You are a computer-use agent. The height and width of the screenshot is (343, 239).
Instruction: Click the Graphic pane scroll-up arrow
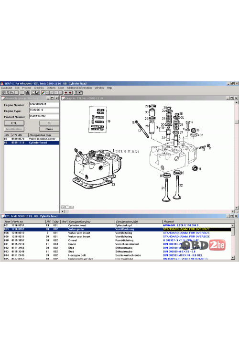[237, 102]
